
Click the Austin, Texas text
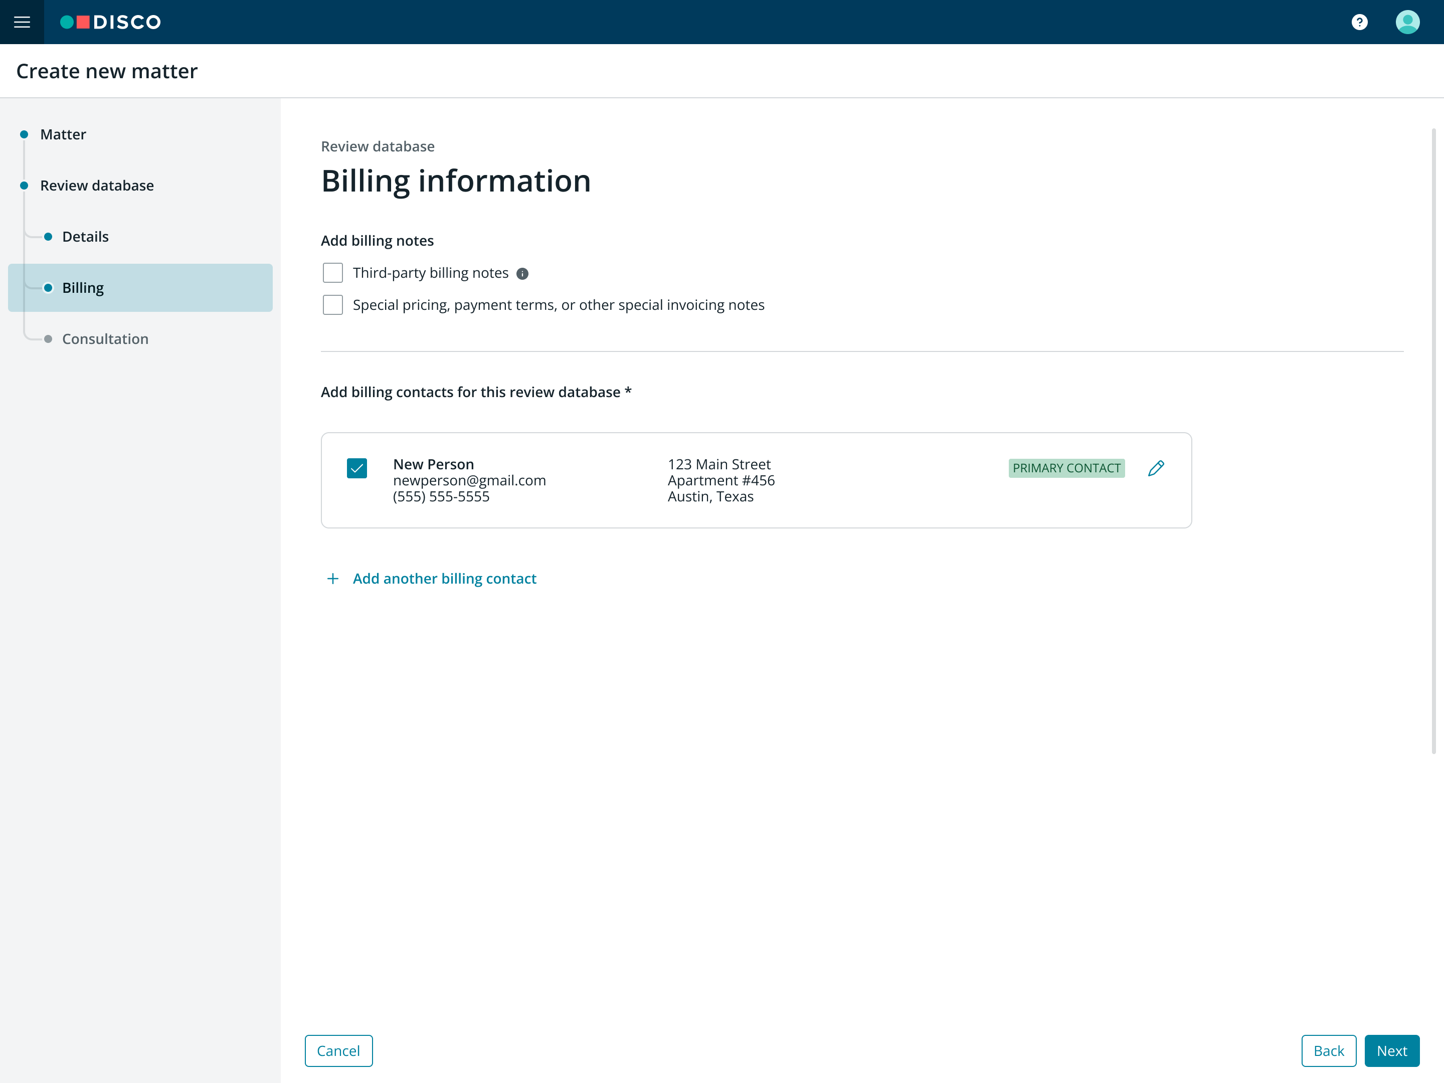pyautogui.click(x=710, y=496)
